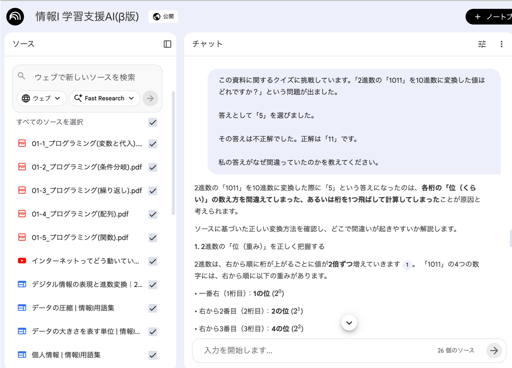This screenshot has height=368, width=512.
Task: Open the chat three-dot menu
Action: [x=501, y=44]
